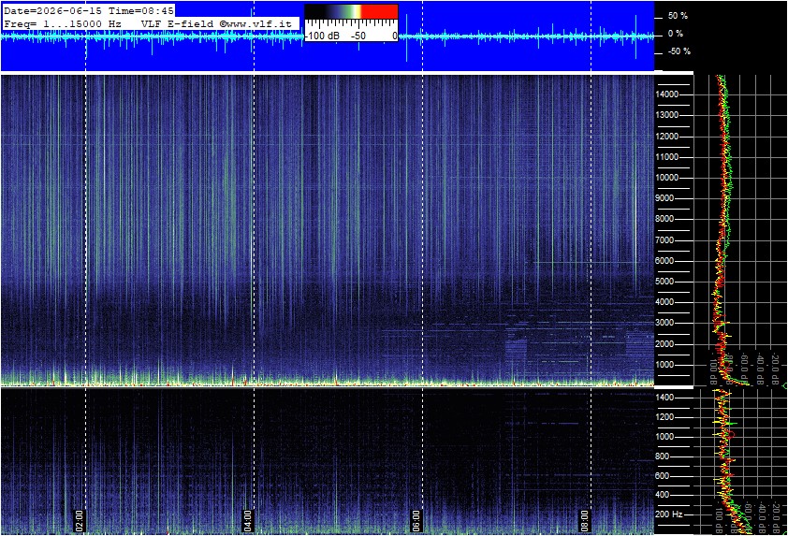Click the 0 % amplitude label
The height and width of the screenshot is (536, 788).
(676, 34)
